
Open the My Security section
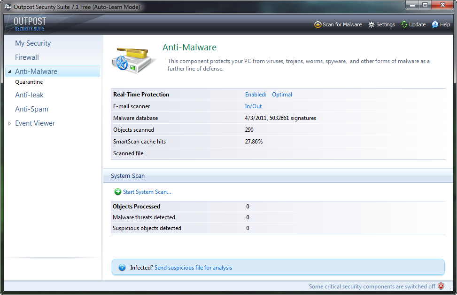click(x=33, y=43)
